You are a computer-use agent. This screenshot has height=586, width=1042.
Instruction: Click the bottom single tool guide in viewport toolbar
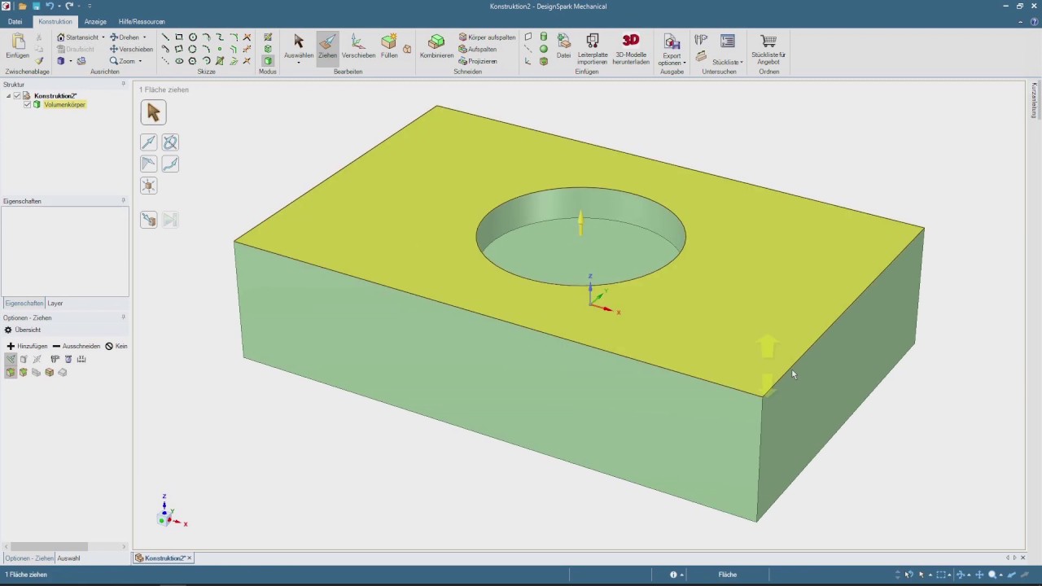(148, 186)
